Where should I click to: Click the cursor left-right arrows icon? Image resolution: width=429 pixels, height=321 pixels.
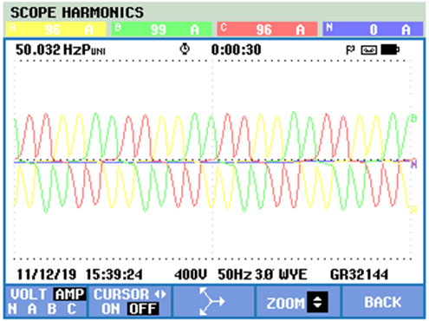(x=160, y=294)
